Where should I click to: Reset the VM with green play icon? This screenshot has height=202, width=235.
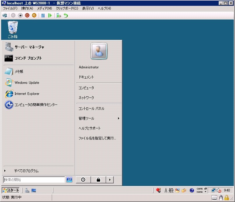pyautogui.click(x=50, y=15)
